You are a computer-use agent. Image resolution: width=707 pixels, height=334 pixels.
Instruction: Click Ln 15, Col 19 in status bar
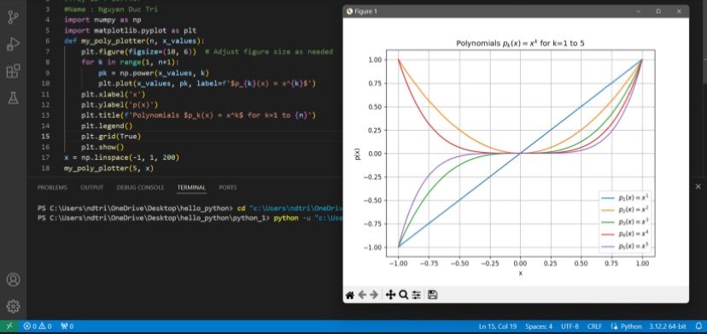(499, 325)
